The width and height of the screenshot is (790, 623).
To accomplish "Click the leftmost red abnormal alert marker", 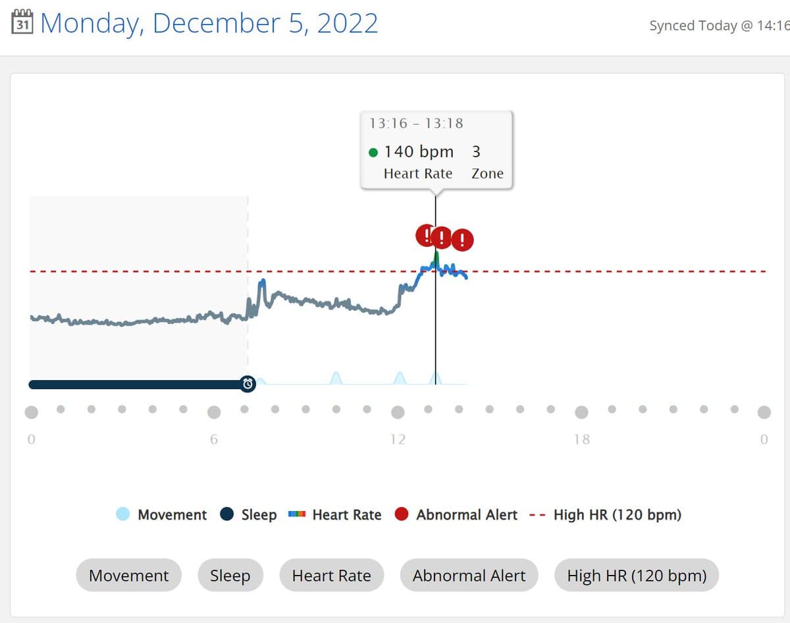I will tap(425, 234).
